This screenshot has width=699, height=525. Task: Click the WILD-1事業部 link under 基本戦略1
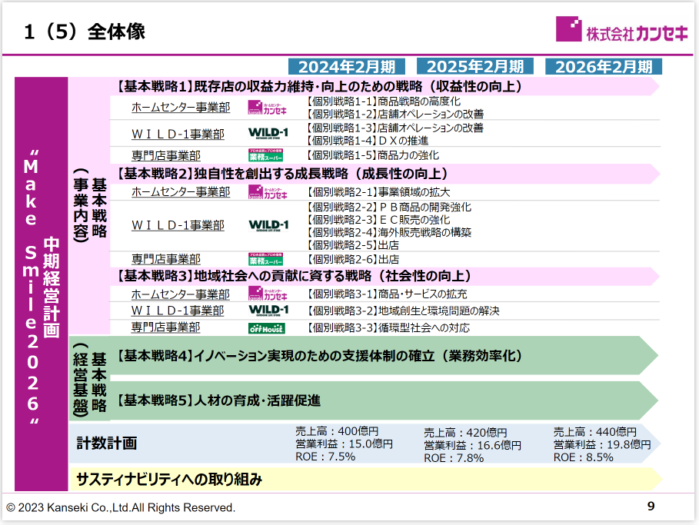[178, 134]
